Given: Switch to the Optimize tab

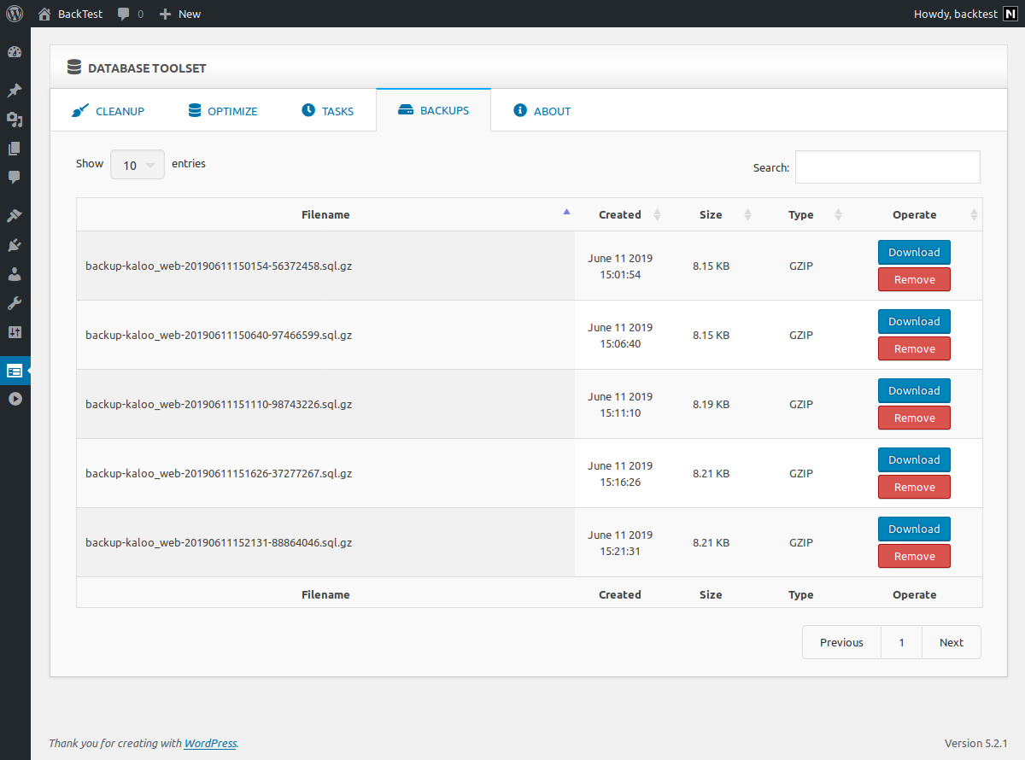Looking at the screenshot, I should (x=222, y=111).
